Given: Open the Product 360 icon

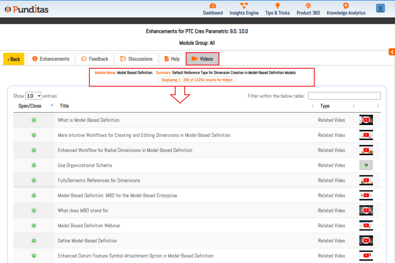Looking at the screenshot, I should (x=308, y=6).
